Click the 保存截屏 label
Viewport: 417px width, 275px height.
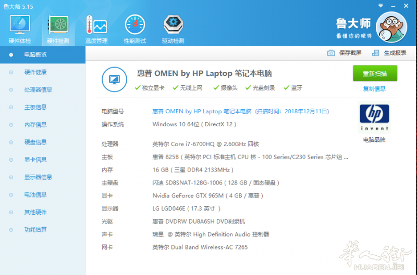350,53
